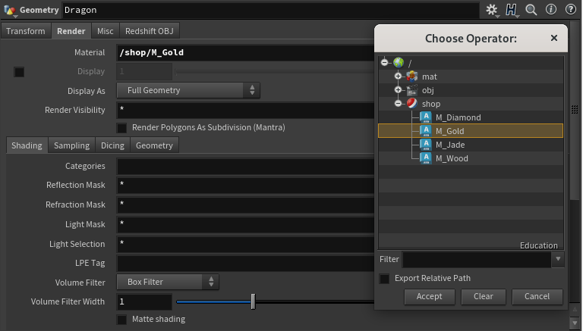Select the M_Wood material icon
Image resolution: width=583 pixels, height=331 pixels.
coord(426,158)
